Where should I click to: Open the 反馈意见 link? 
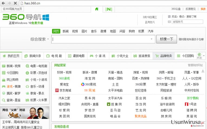[x=190, y=9]
